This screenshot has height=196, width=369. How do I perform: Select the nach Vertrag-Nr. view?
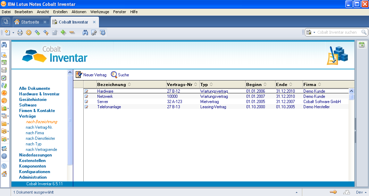39,127
